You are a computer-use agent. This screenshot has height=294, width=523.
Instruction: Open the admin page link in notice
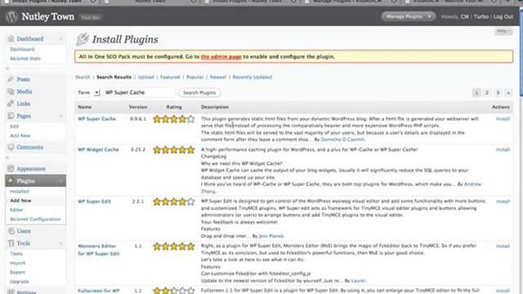221,56
